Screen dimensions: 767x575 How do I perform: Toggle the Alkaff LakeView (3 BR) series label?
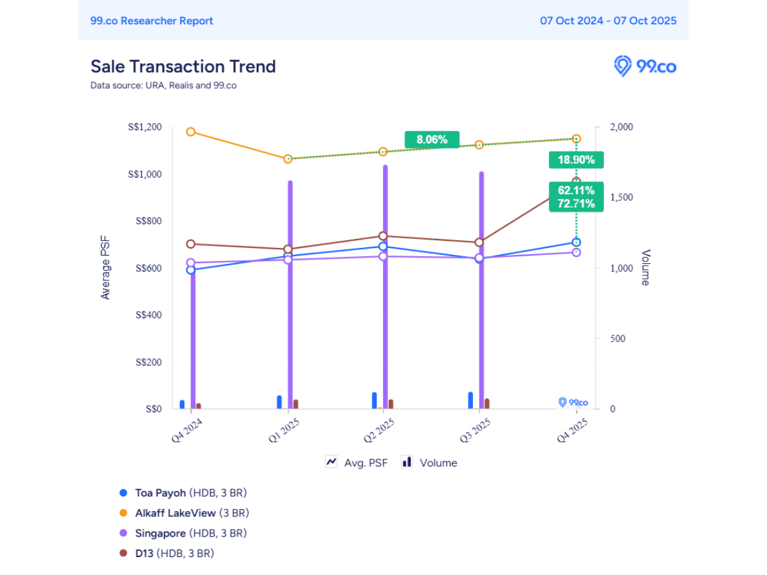192,513
